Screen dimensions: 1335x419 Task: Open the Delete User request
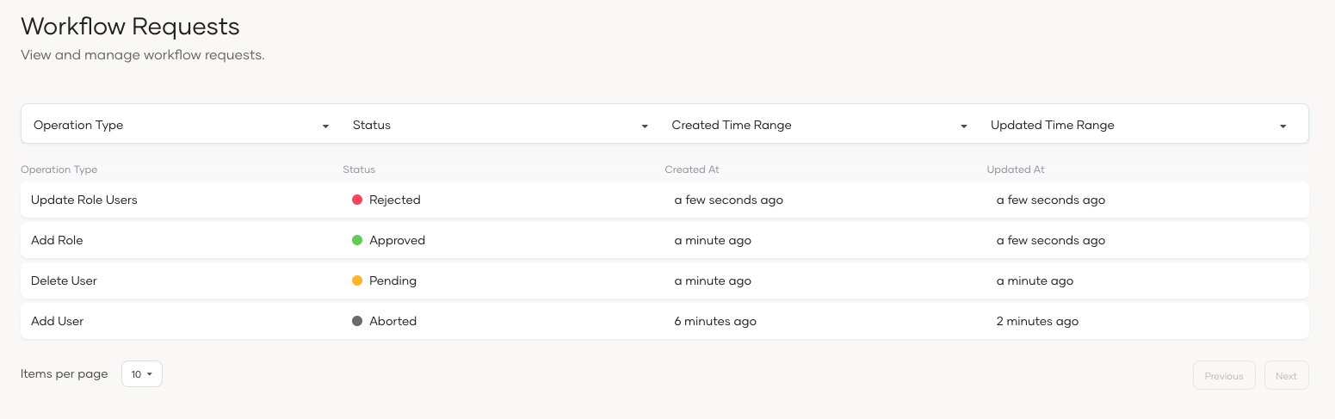(64, 280)
